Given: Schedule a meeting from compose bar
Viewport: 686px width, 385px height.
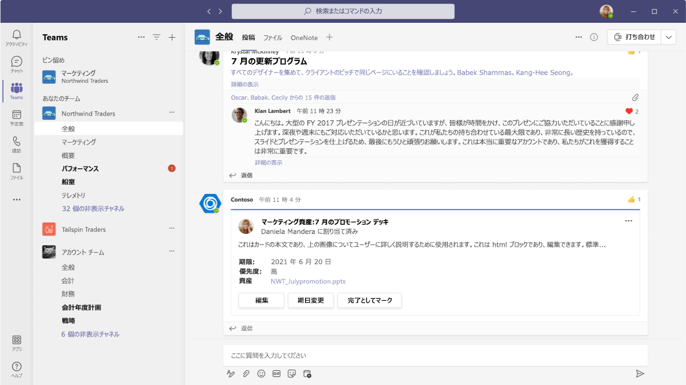Looking at the screenshot, I should (307, 374).
